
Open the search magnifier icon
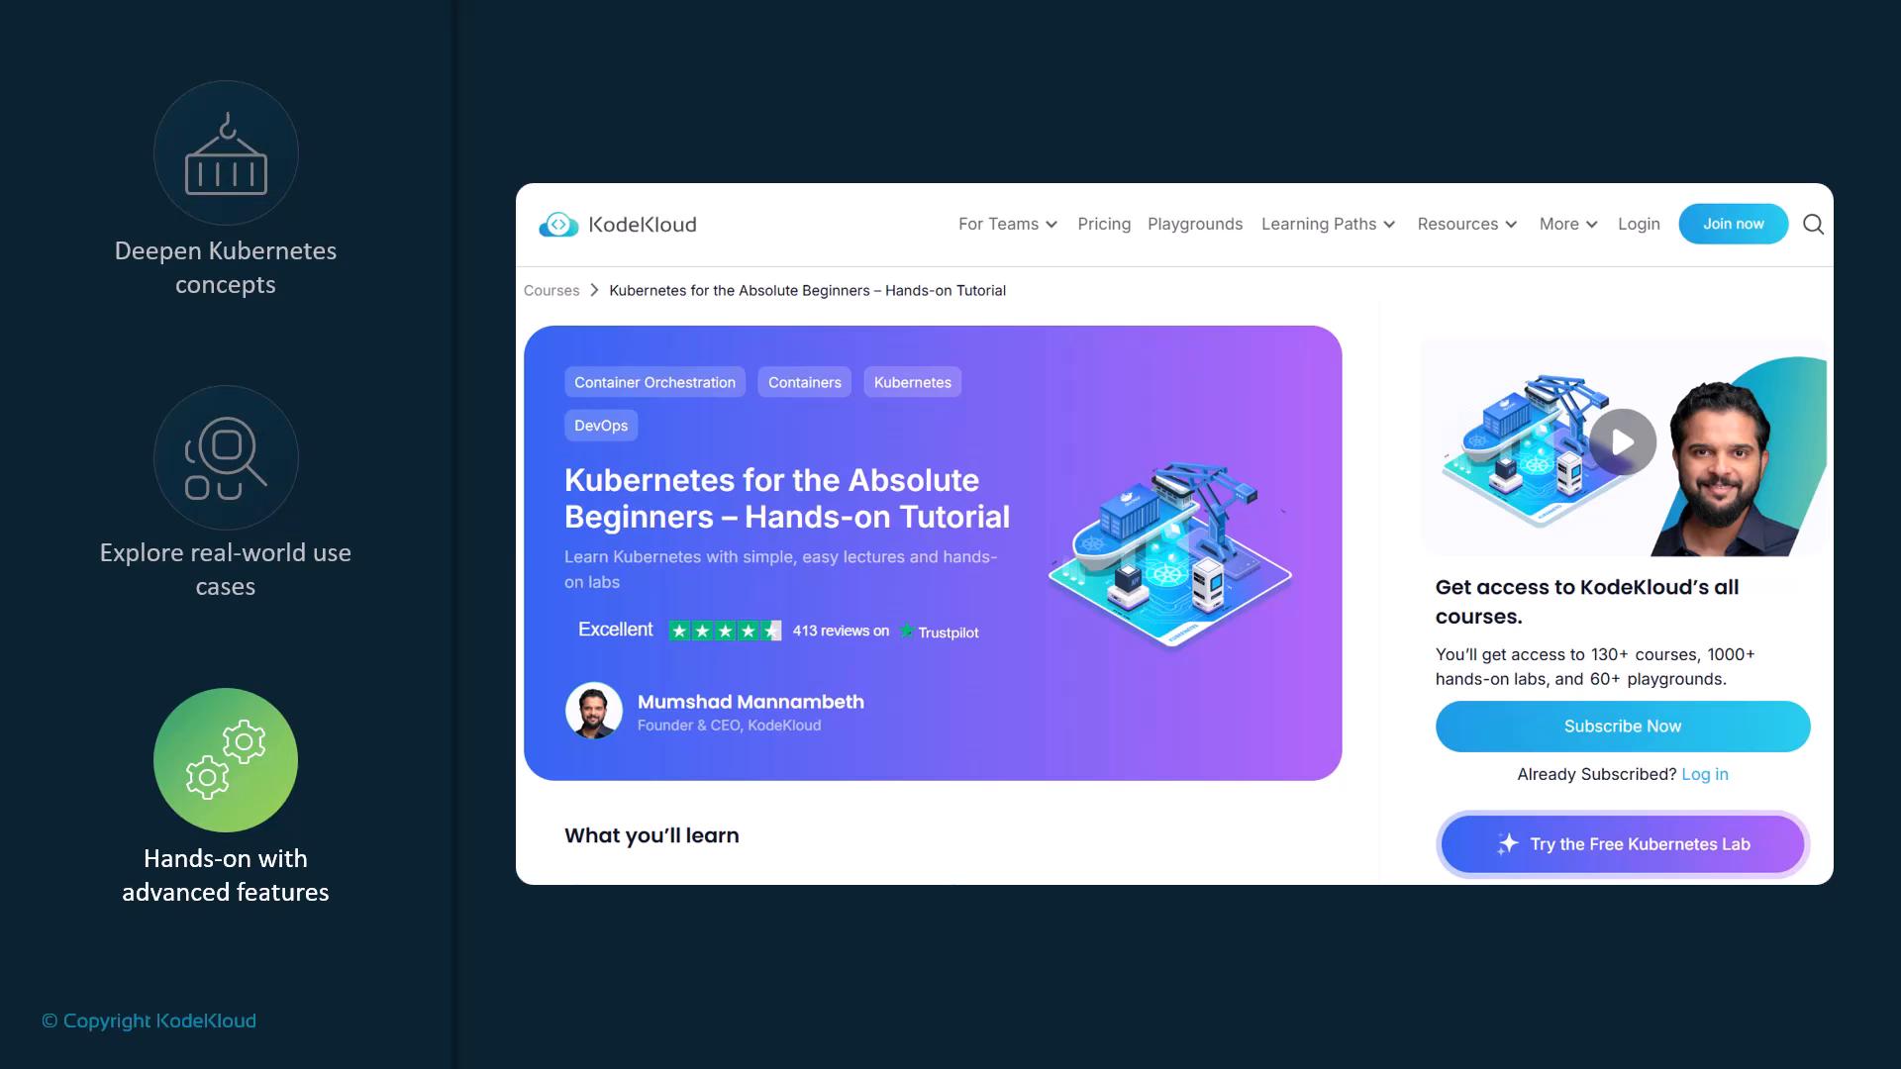tap(1813, 225)
